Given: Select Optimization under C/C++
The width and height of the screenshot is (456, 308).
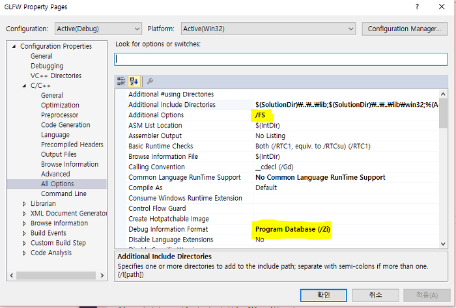Looking at the screenshot, I should 60,105.
